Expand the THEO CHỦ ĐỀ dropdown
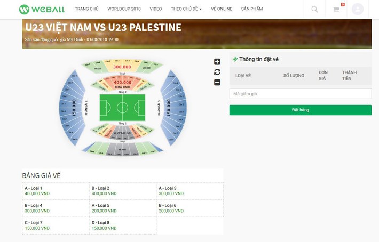The image size is (379, 242). [x=186, y=9]
